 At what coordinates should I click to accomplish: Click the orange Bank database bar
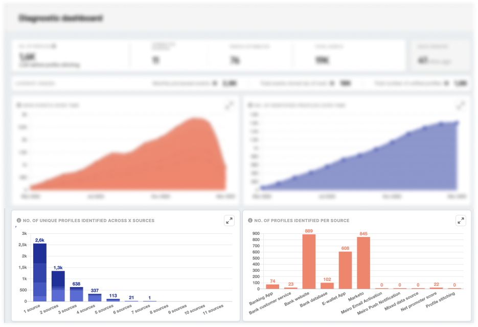(327, 286)
